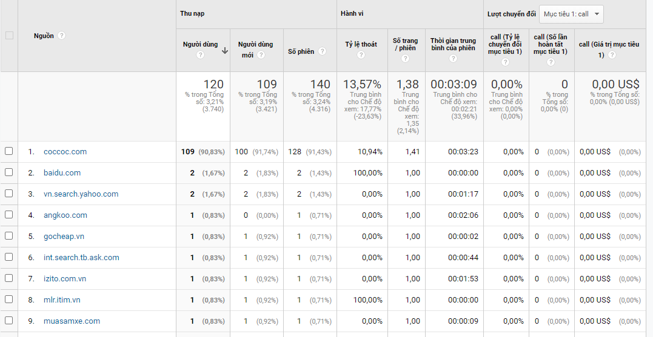Screen dimensions: 653x337
Task: Open help icon beside Số phiên header
Action: tap(322, 51)
